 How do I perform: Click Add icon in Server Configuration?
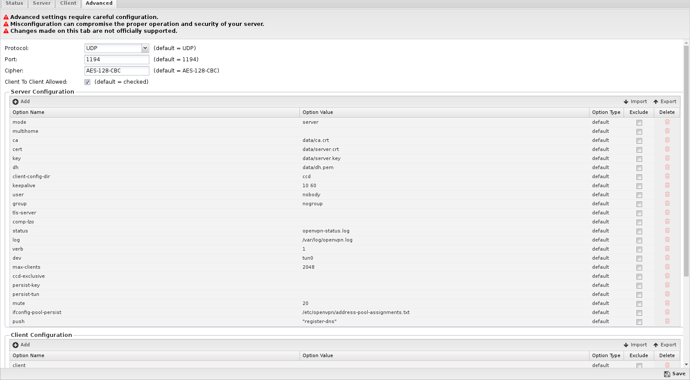pos(16,102)
